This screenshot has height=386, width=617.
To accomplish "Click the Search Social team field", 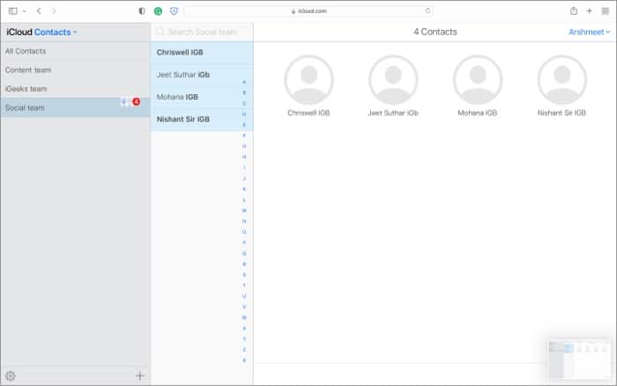I will tap(202, 33).
